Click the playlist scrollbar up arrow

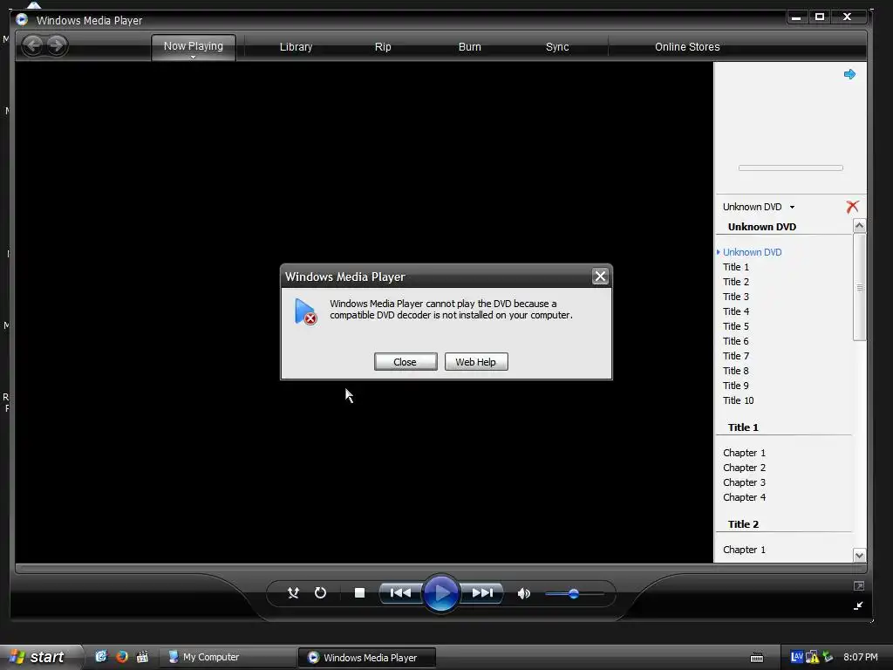pos(859,226)
